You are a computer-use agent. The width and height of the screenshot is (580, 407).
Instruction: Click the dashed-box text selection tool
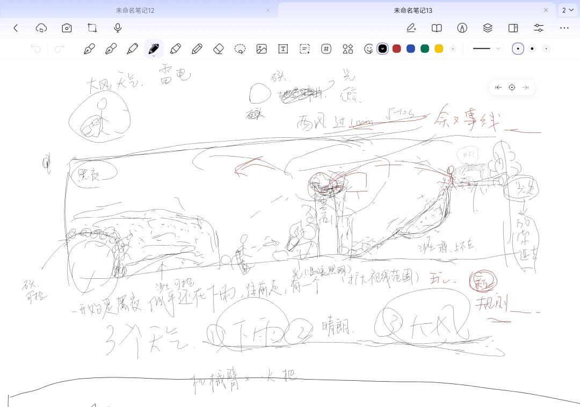pyautogui.click(x=305, y=49)
